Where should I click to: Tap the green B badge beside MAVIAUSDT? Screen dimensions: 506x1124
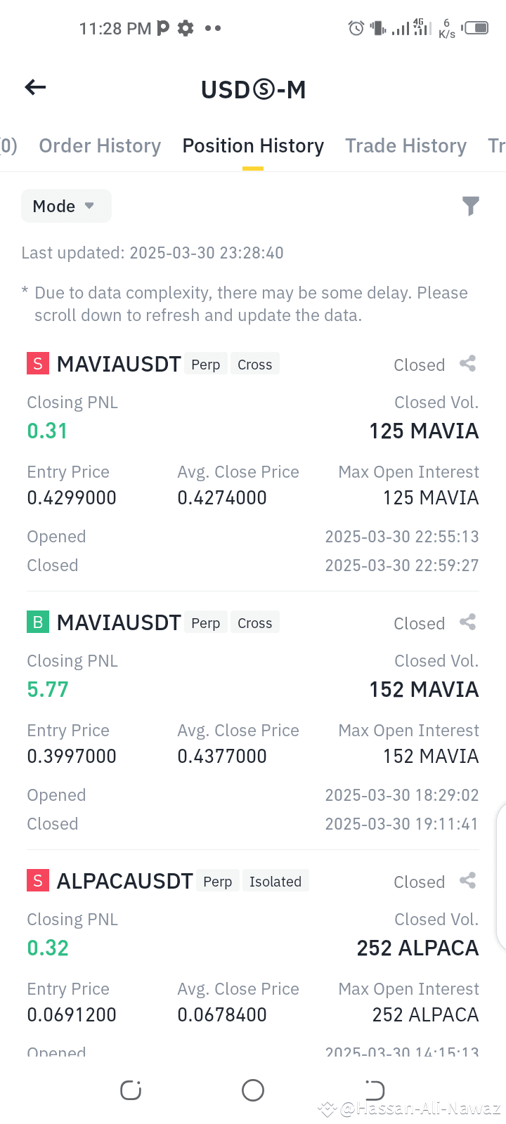38,622
